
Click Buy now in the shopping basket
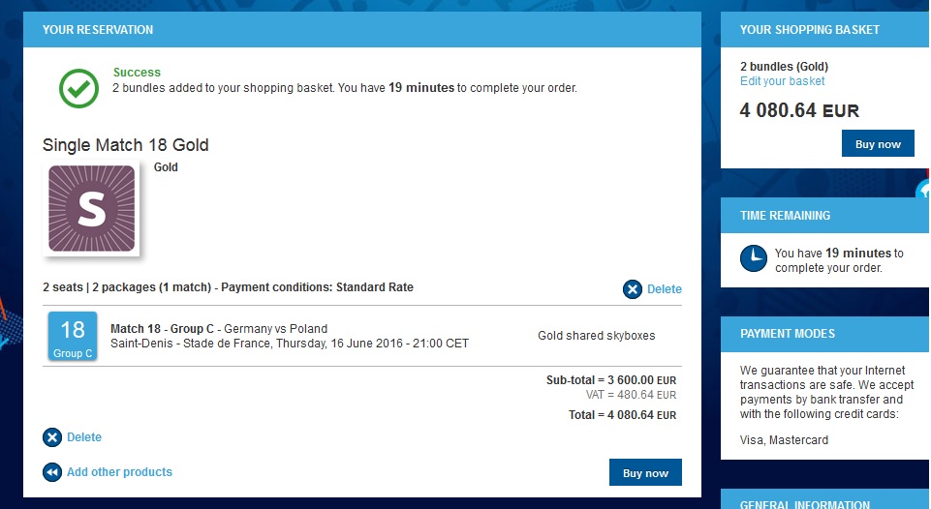[878, 143]
